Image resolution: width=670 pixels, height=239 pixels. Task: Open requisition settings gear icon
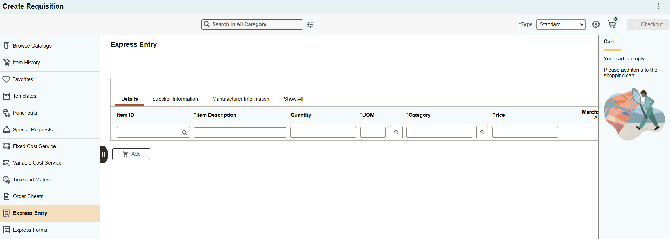pos(596,24)
